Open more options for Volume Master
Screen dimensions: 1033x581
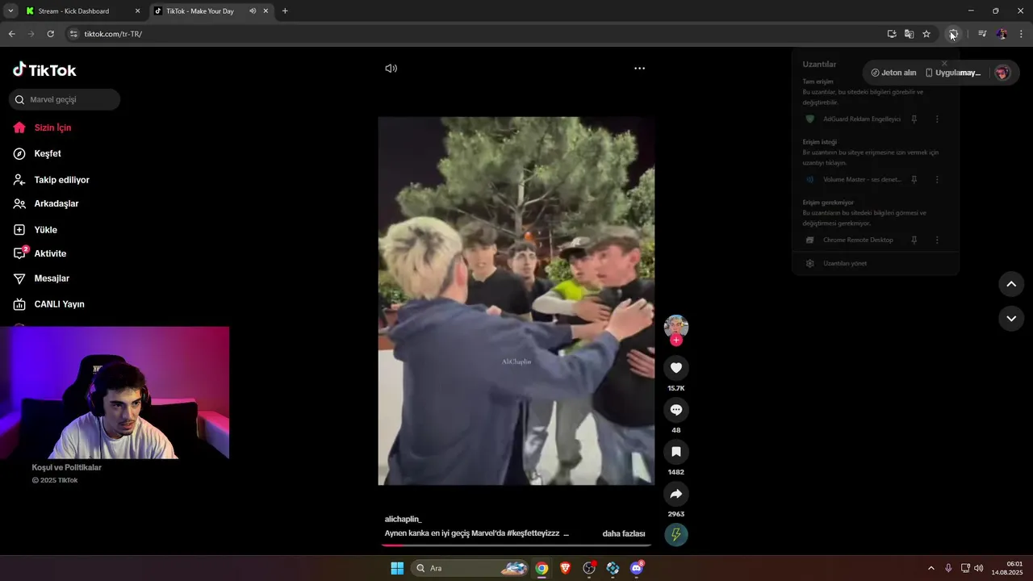coord(937,180)
